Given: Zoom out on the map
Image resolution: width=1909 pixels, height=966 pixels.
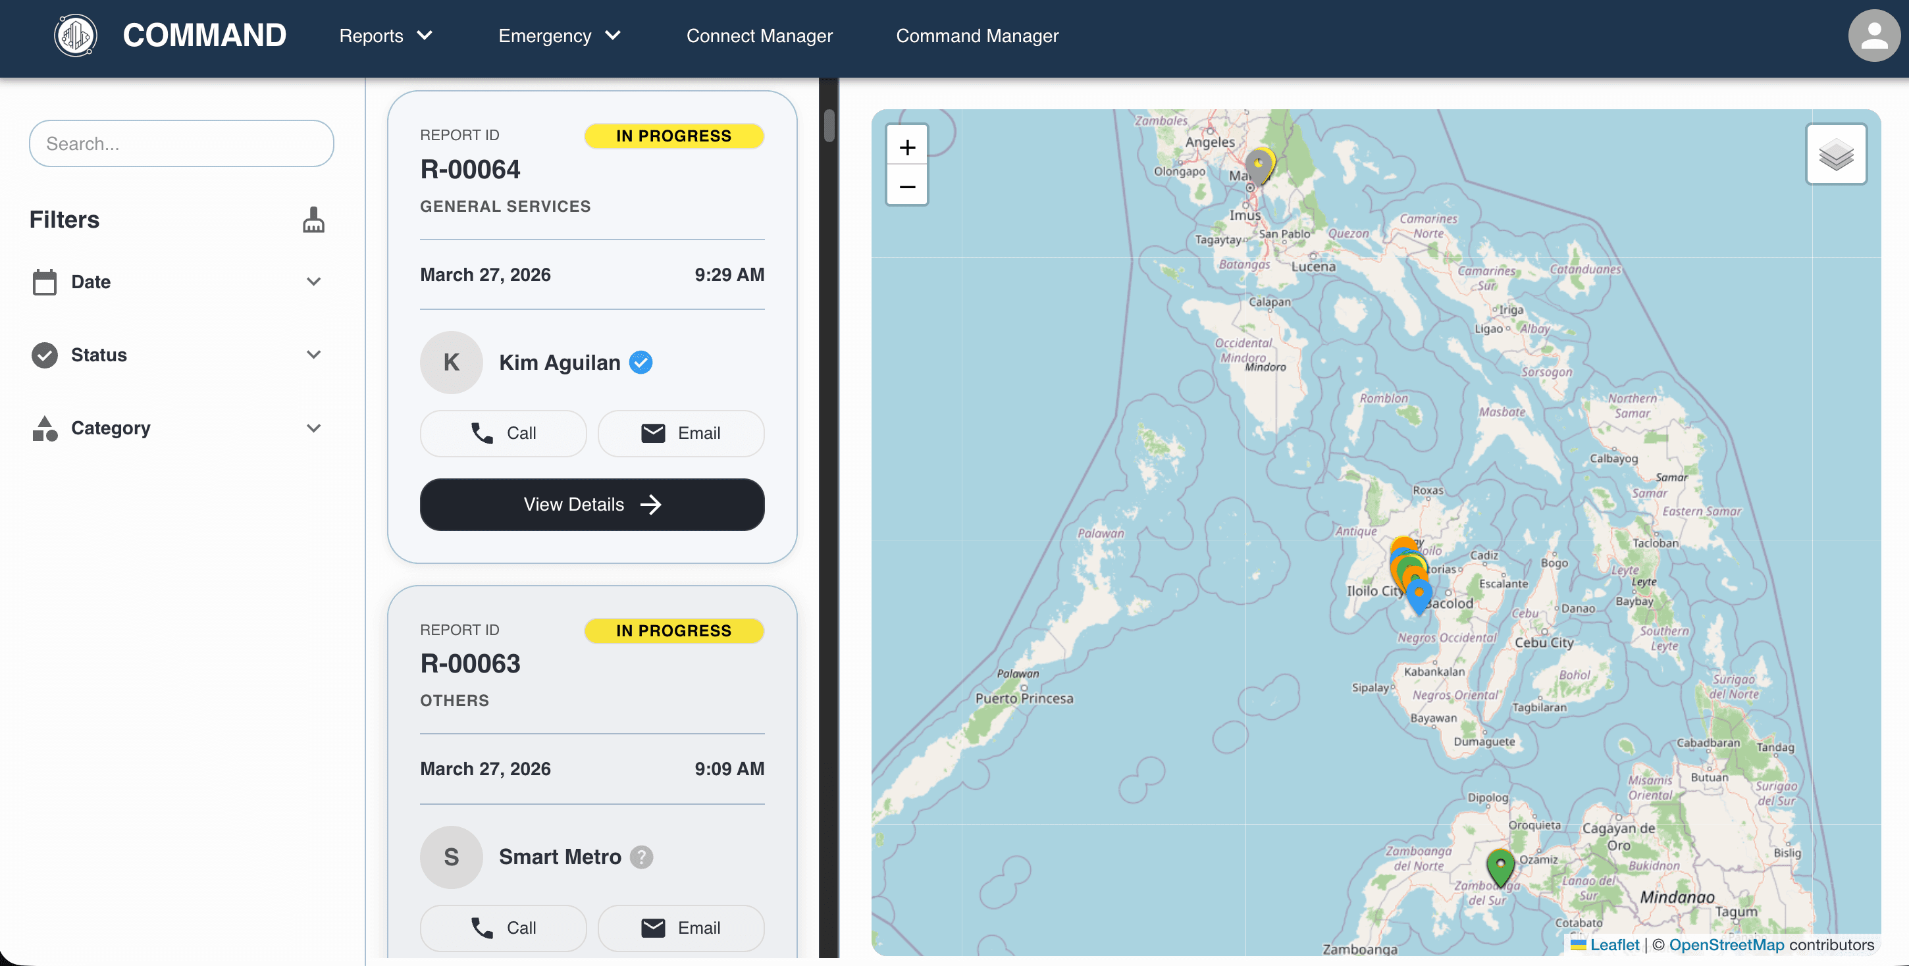Looking at the screenshot, I should tap(907, 187).
